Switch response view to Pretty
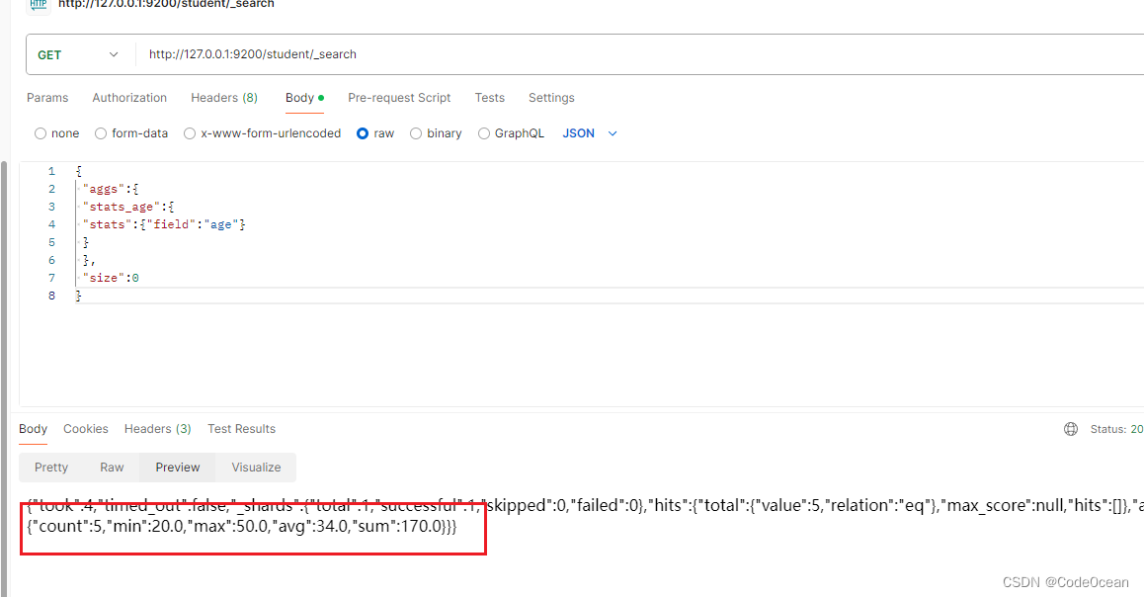The image size is (1144, 597). pos(51,468)
